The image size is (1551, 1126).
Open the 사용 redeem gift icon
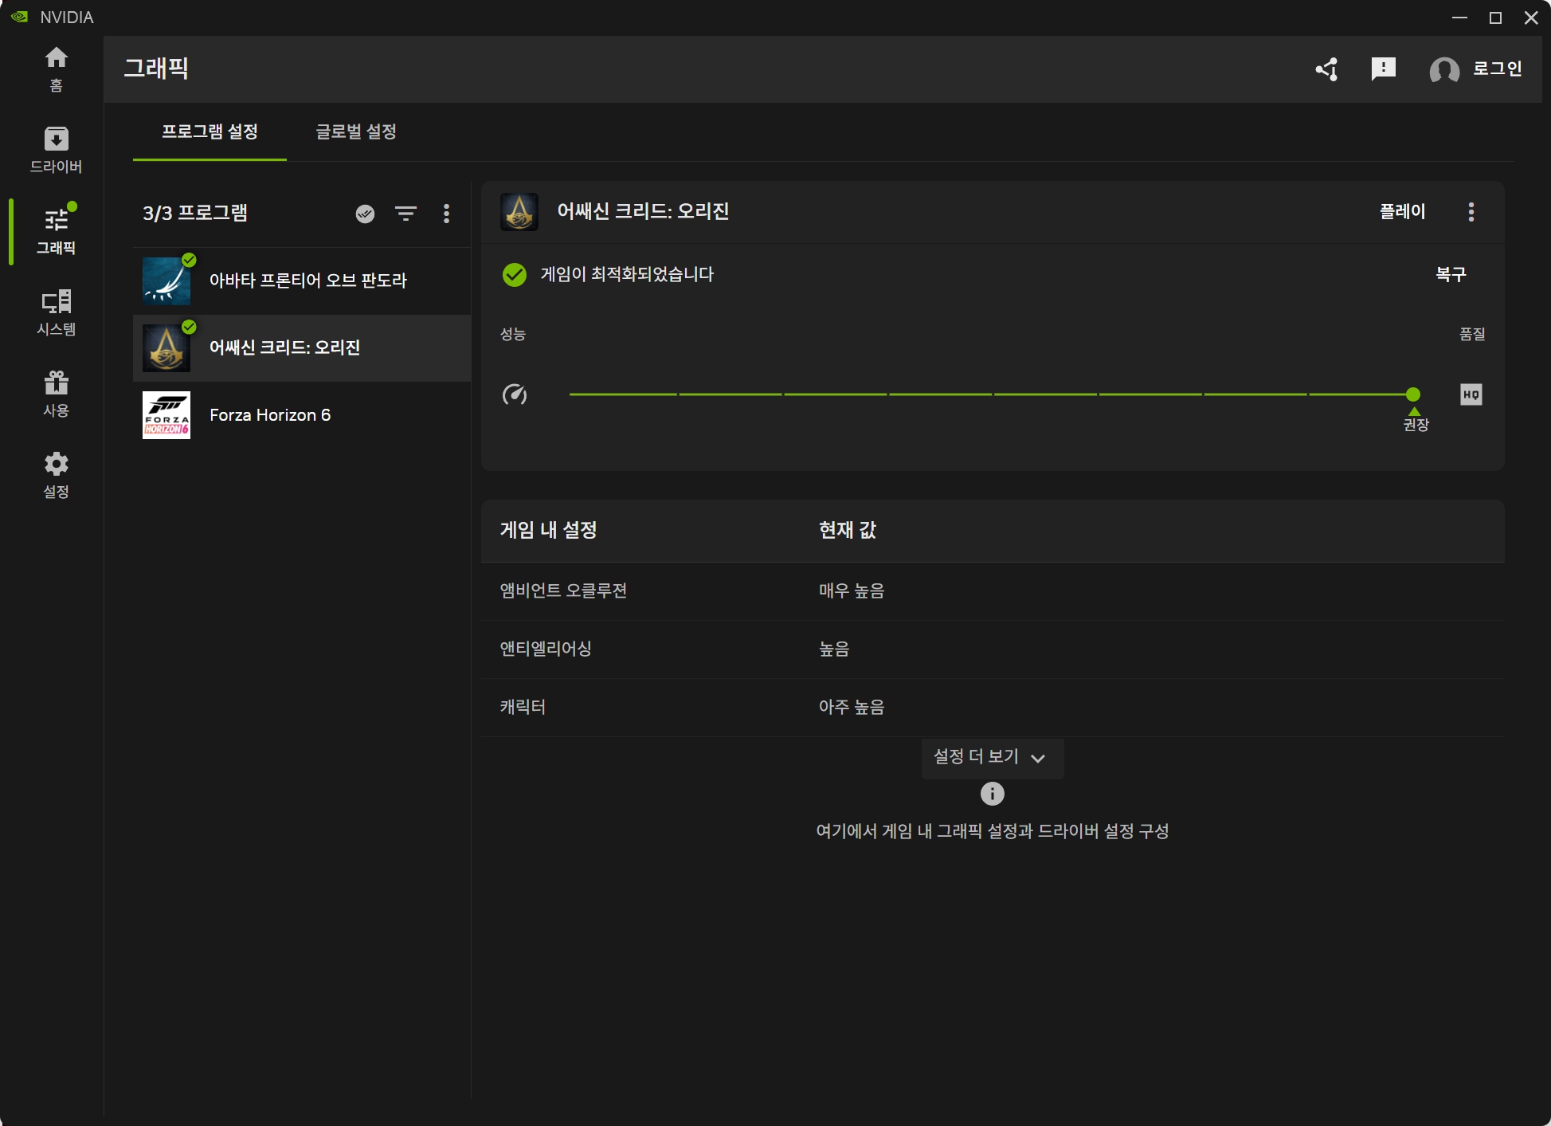coord(56,394)
